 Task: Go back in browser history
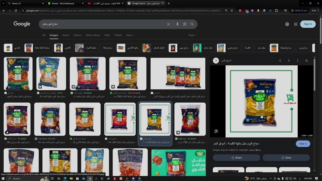(4, 11)
